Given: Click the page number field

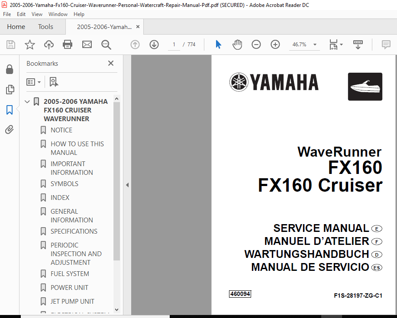Looking at the screenshot, I should (174, 45).
